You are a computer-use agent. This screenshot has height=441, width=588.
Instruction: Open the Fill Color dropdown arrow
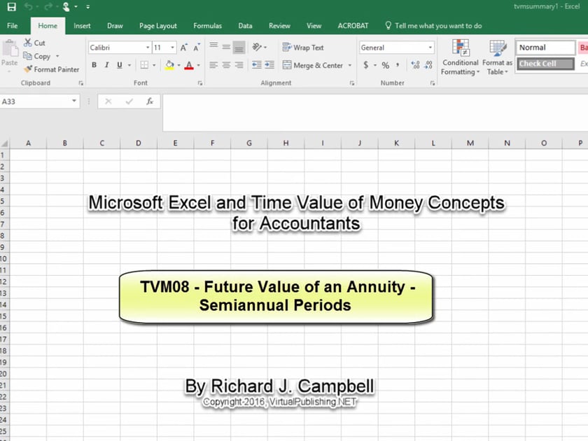point(179,65)
